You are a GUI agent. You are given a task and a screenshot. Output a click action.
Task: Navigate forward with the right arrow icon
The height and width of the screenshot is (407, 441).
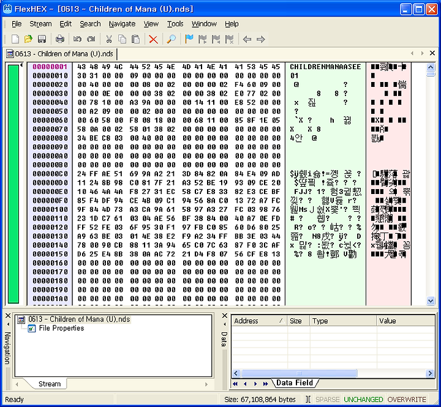[x=261, y=39]
